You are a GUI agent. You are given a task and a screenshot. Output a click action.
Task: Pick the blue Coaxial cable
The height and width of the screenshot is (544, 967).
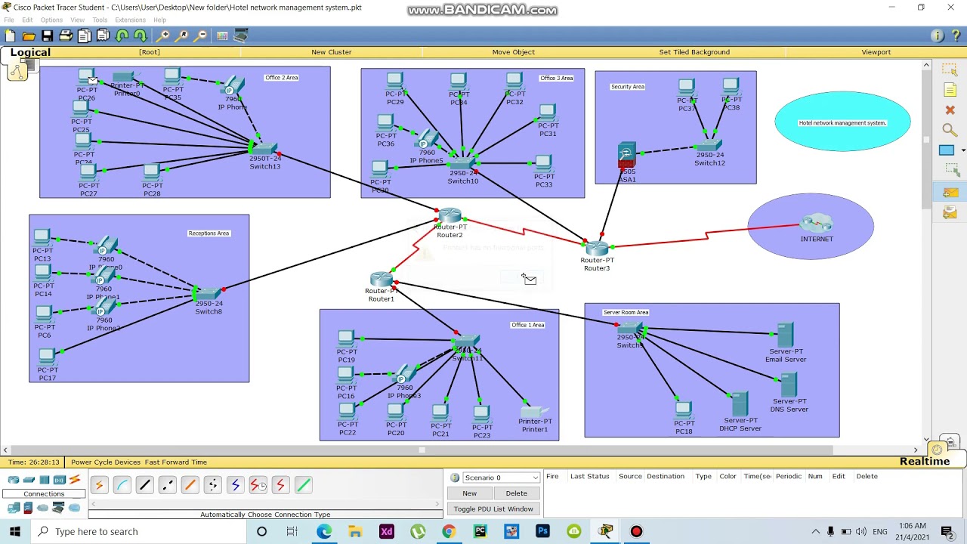point(235,485)
